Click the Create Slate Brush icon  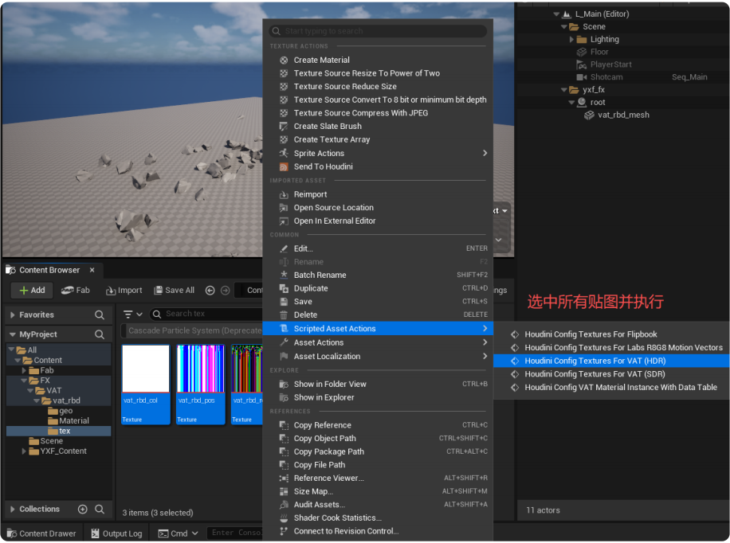pyautogui.click(x=285, y=127)
